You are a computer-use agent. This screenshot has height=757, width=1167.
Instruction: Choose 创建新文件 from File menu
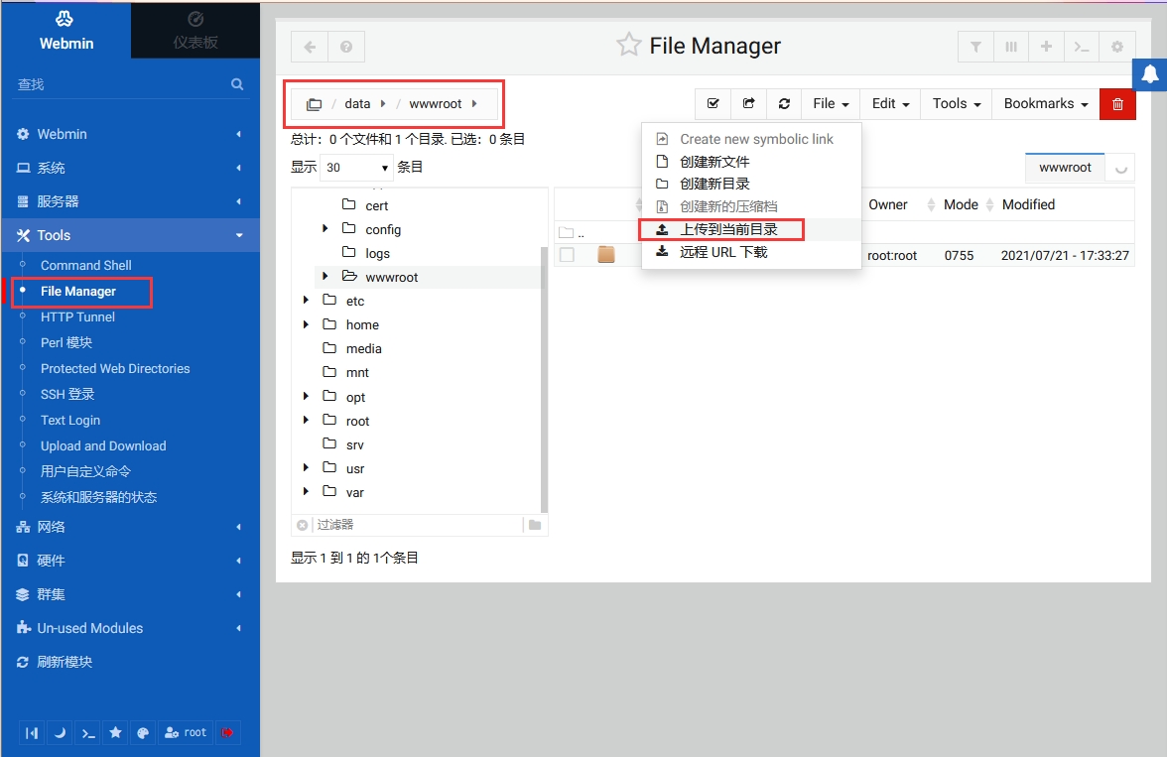[713, 162]
